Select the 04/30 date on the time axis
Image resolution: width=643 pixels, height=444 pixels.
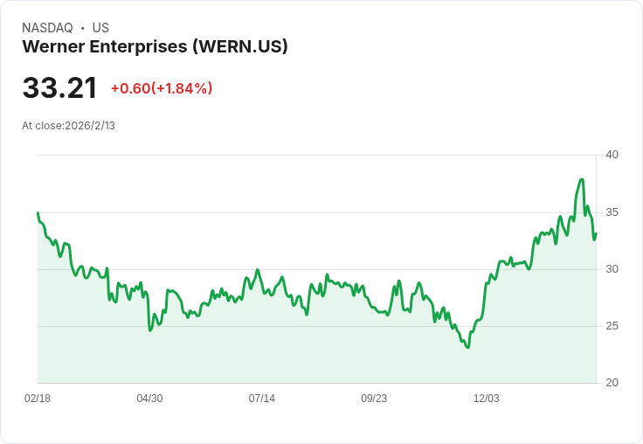tap(149, 399)
